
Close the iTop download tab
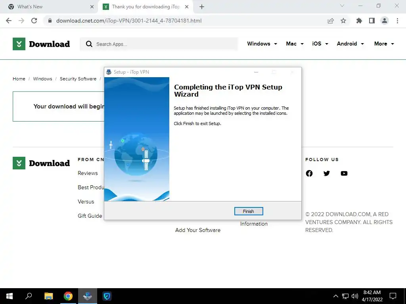pyautogui.click(x=187, y=7)
